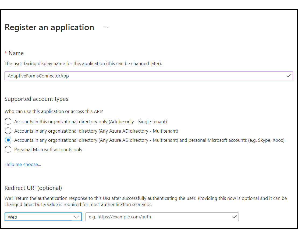298x241 pixels.
Task: Click the chevron on the Web platform selector
Action: 77,217
